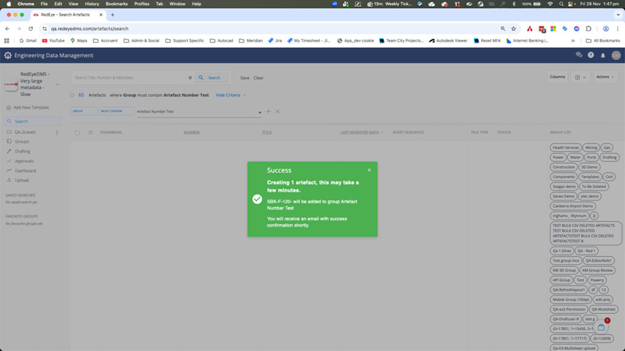Image resolution: width=625 pixels, height=351 pixels.
Task: Click the Columns button
Action: click(x=557, y=77)
